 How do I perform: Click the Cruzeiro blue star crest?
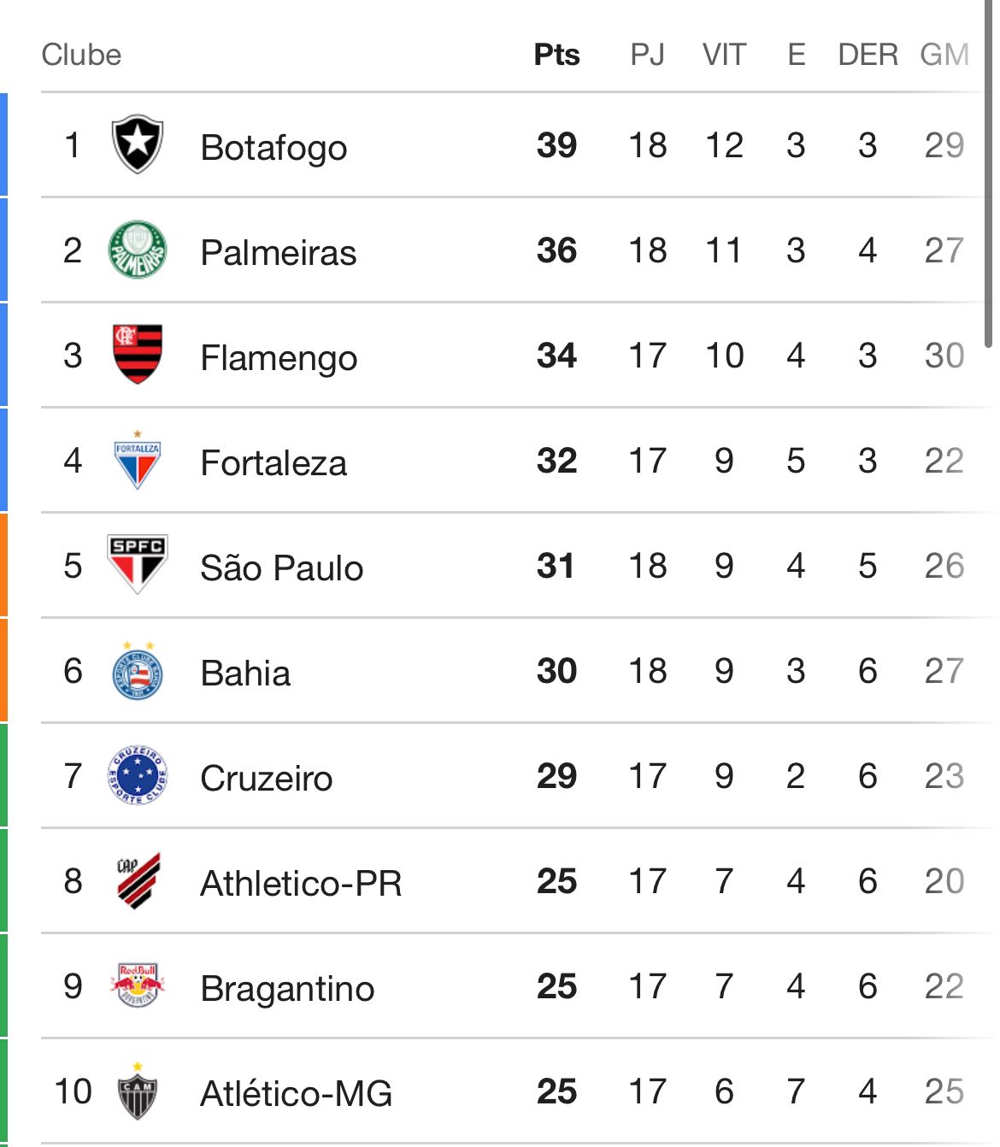138,775
